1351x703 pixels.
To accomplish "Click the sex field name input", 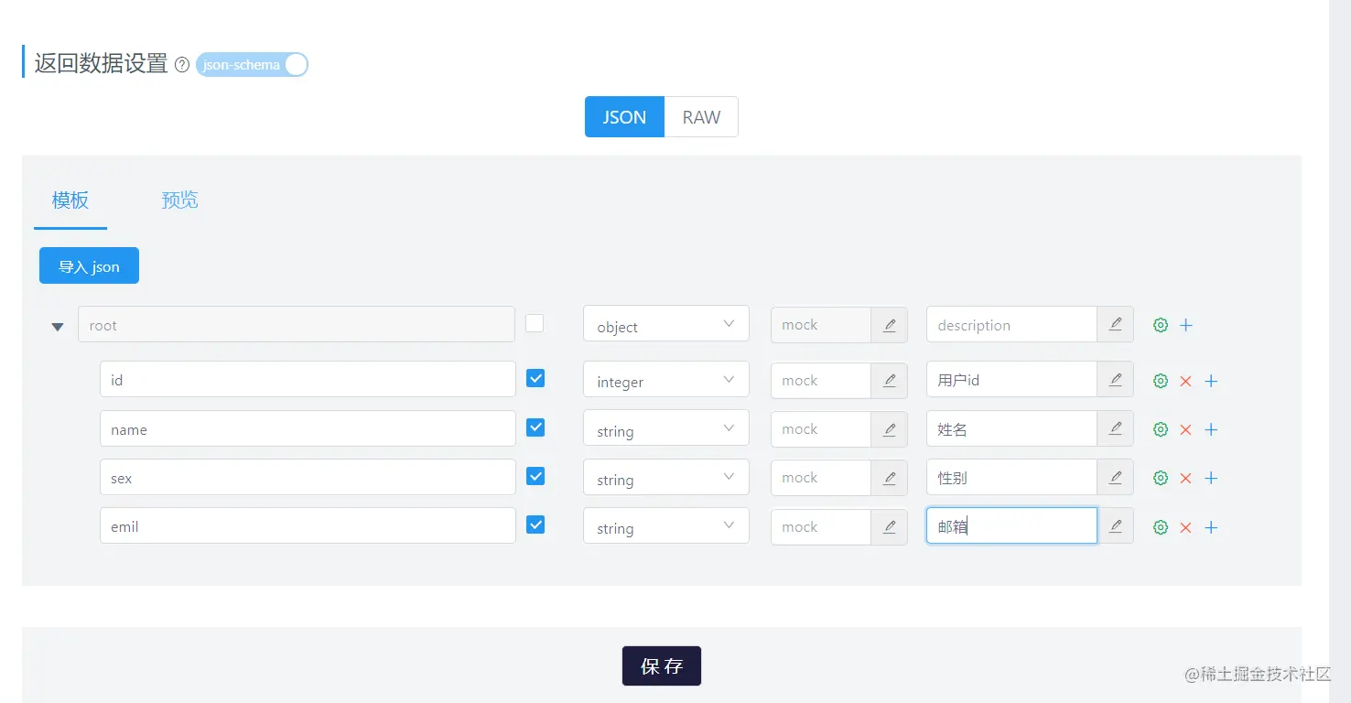I will pyautogui.click(x=308, y=477).
